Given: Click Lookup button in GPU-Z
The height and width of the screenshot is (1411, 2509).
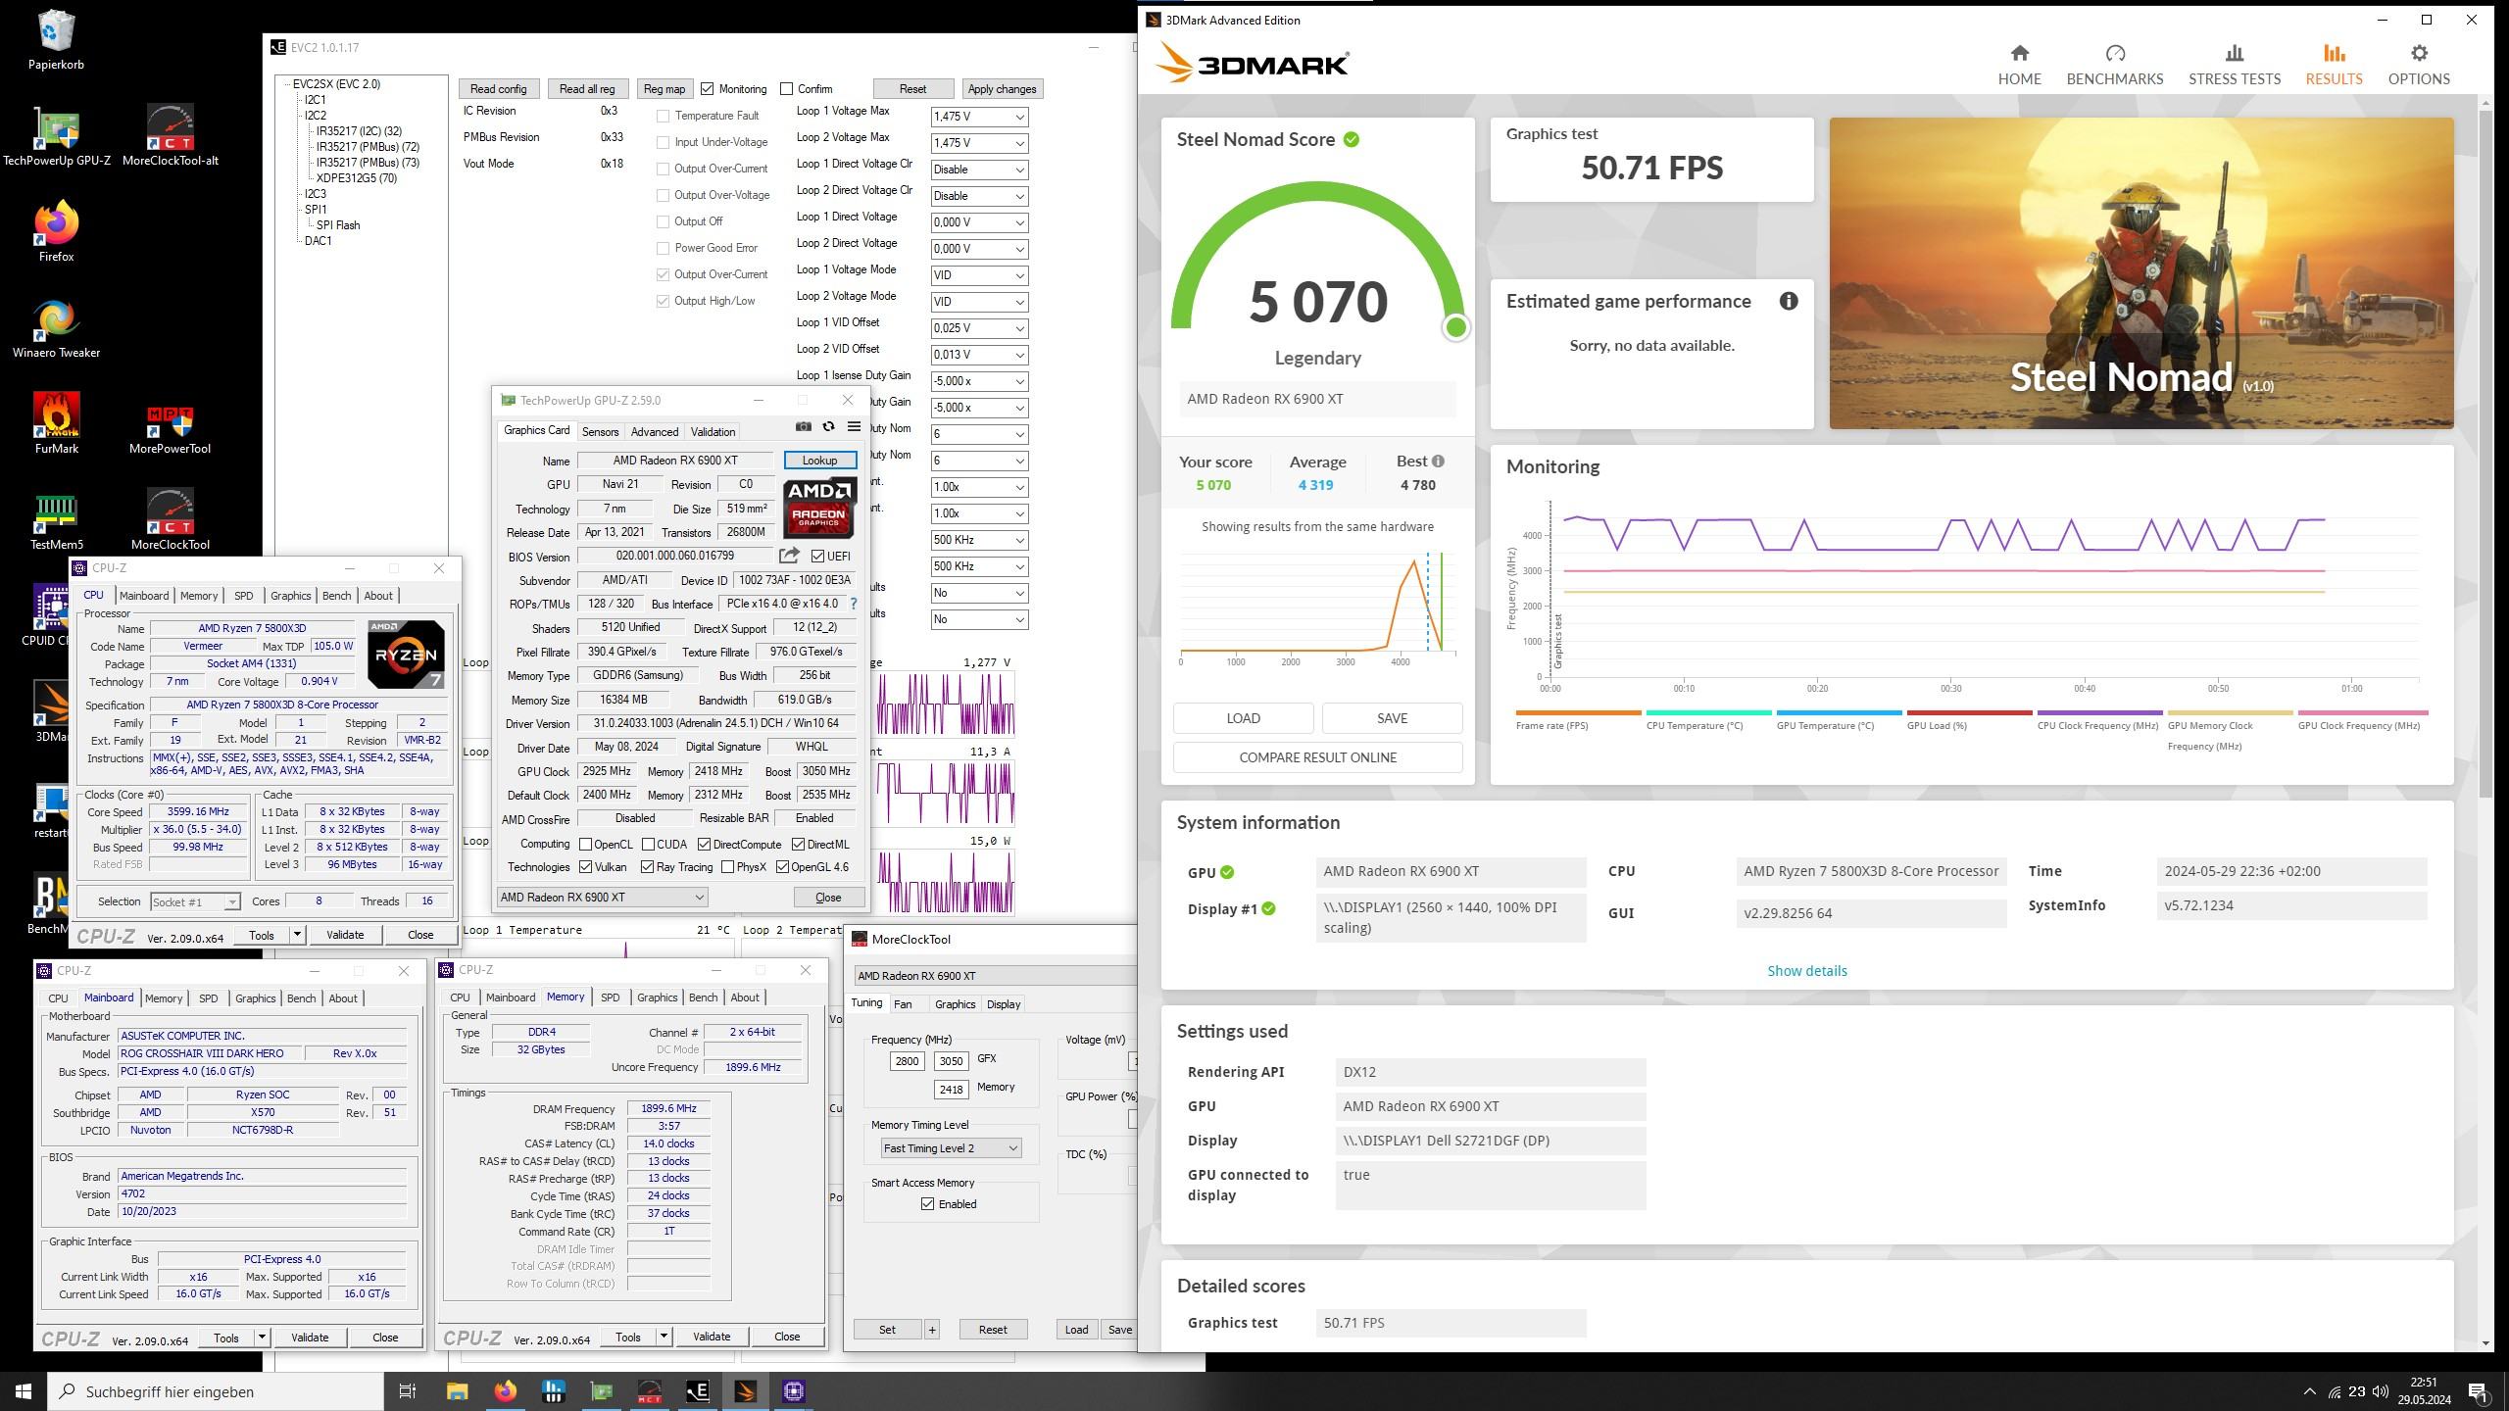Looking at the screenshot, I should pos(819,460).
